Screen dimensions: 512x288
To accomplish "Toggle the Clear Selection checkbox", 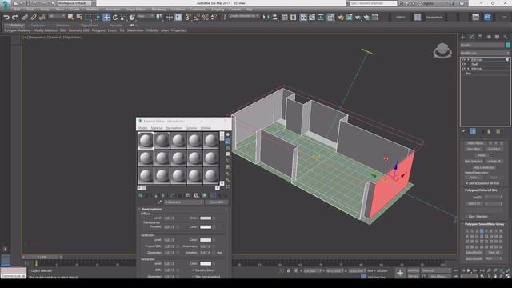I will (466, 217).
